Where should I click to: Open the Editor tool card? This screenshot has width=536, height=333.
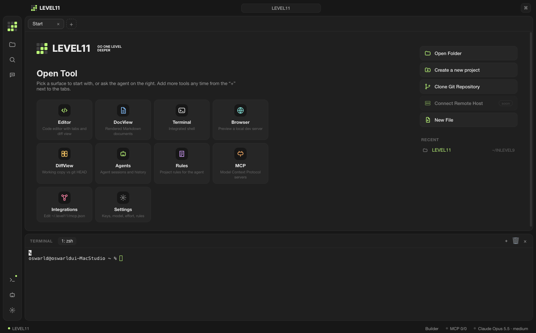click(64, 120)
